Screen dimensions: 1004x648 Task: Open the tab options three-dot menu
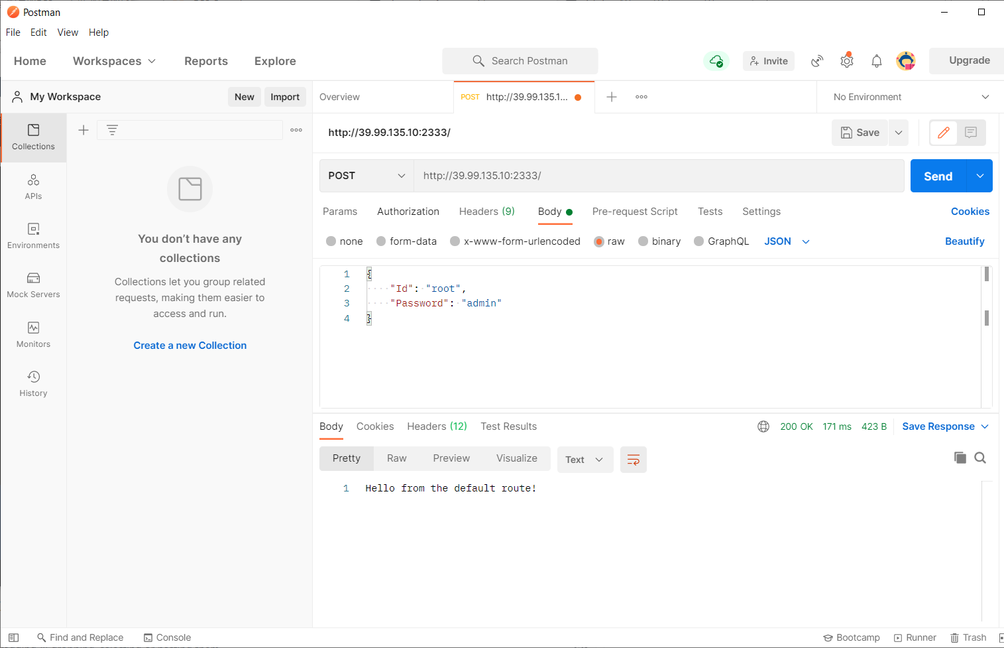[x=641, y=97]
